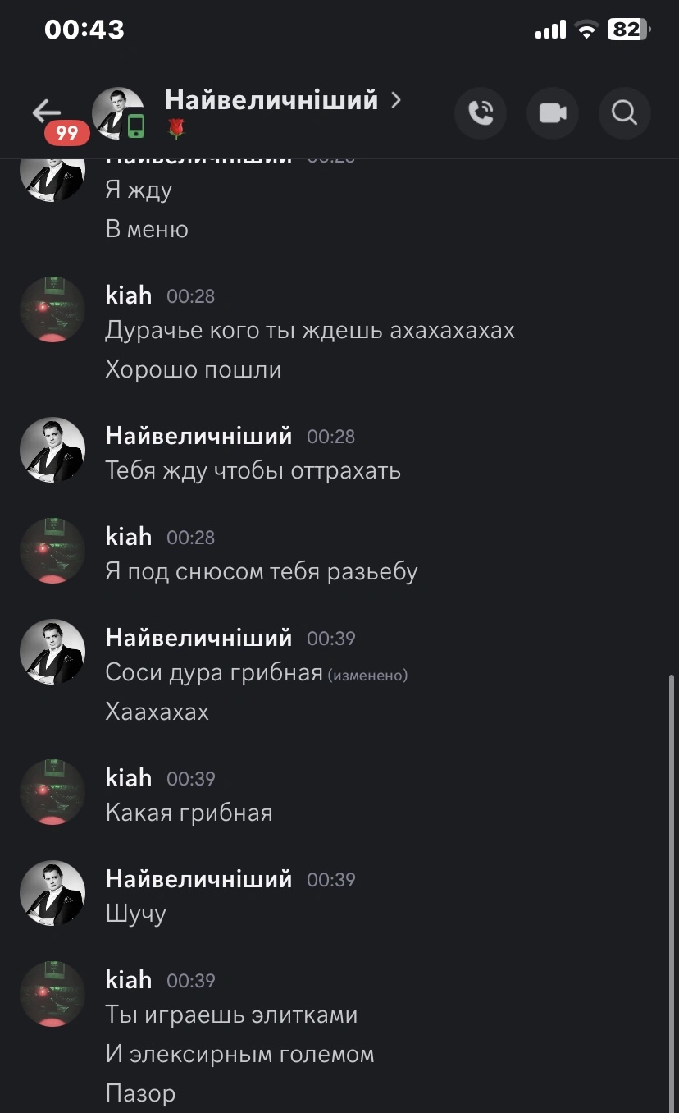Select the '(изменено)' edited label
This screenshot has width=679, height=1113.
(368, 676)
